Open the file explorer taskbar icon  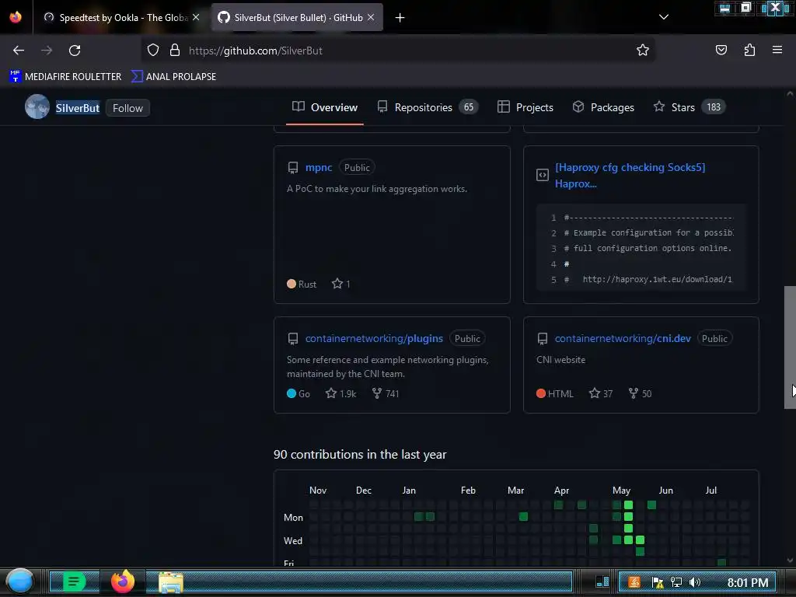point(170,582)
